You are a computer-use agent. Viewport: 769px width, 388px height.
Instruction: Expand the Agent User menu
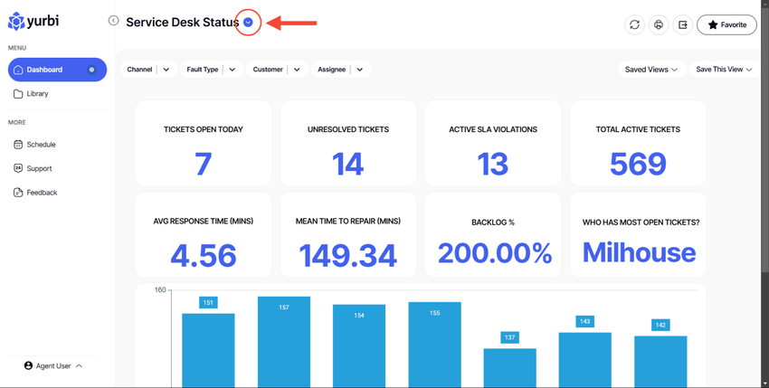(x=53, y=366)
